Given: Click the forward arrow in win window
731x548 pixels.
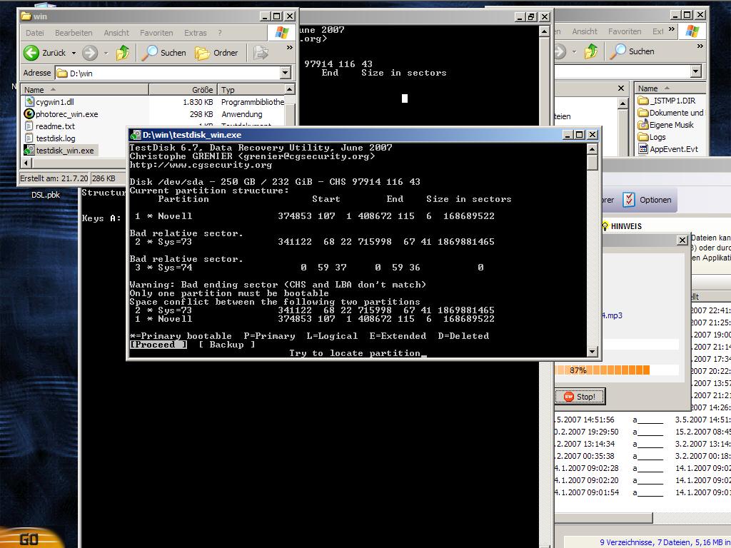Looking at the screenshot, I should pos(90,53).
